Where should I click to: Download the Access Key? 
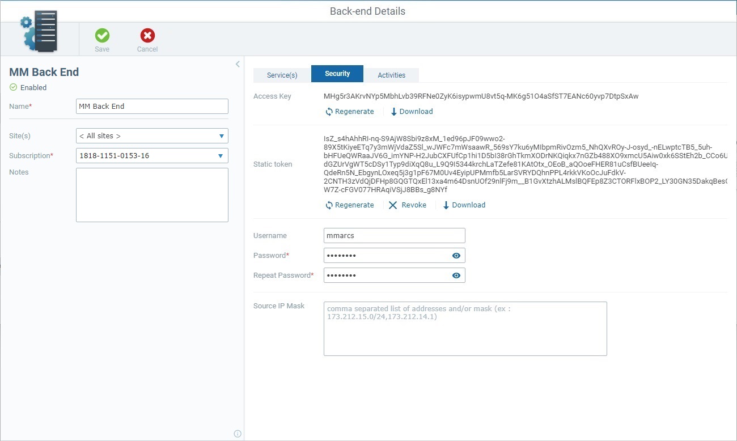click(411, 111)
